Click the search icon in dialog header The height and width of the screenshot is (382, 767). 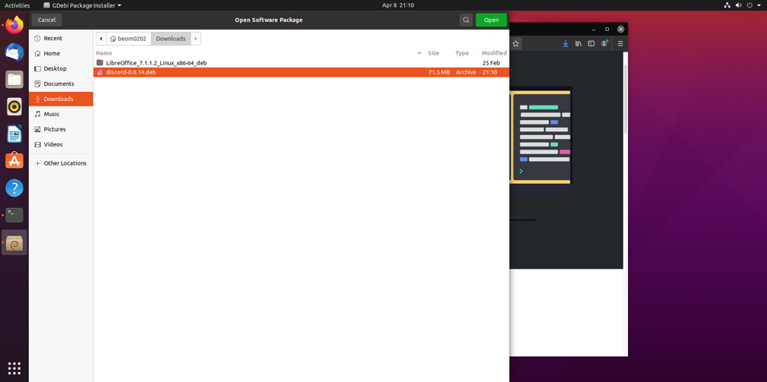466,20
